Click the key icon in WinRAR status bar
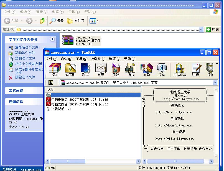The height and width of the screenshot is (171, 224). click(53, 168)
